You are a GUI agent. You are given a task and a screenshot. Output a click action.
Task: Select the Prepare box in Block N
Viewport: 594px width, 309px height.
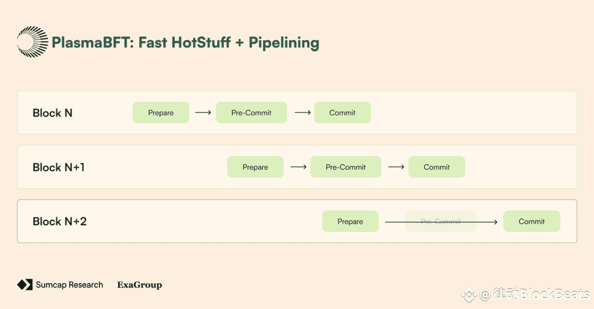[161, 113]
